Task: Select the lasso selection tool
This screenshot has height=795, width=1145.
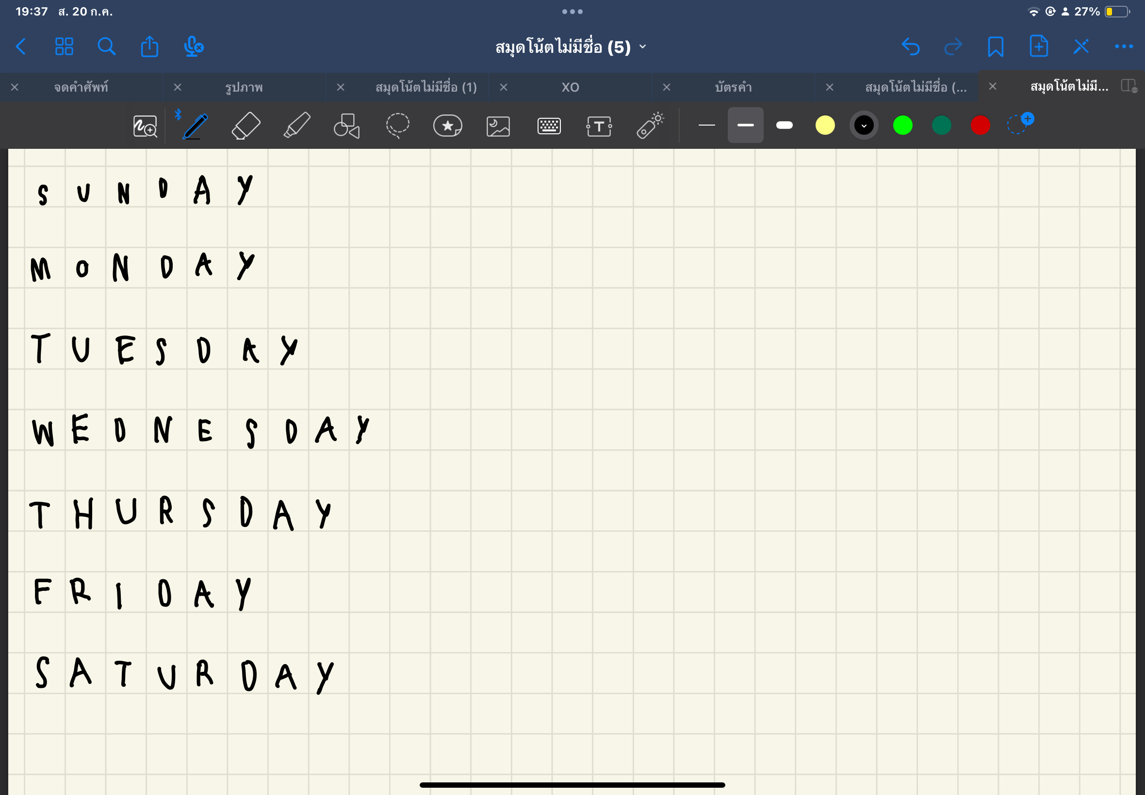Action: (397, 126)
